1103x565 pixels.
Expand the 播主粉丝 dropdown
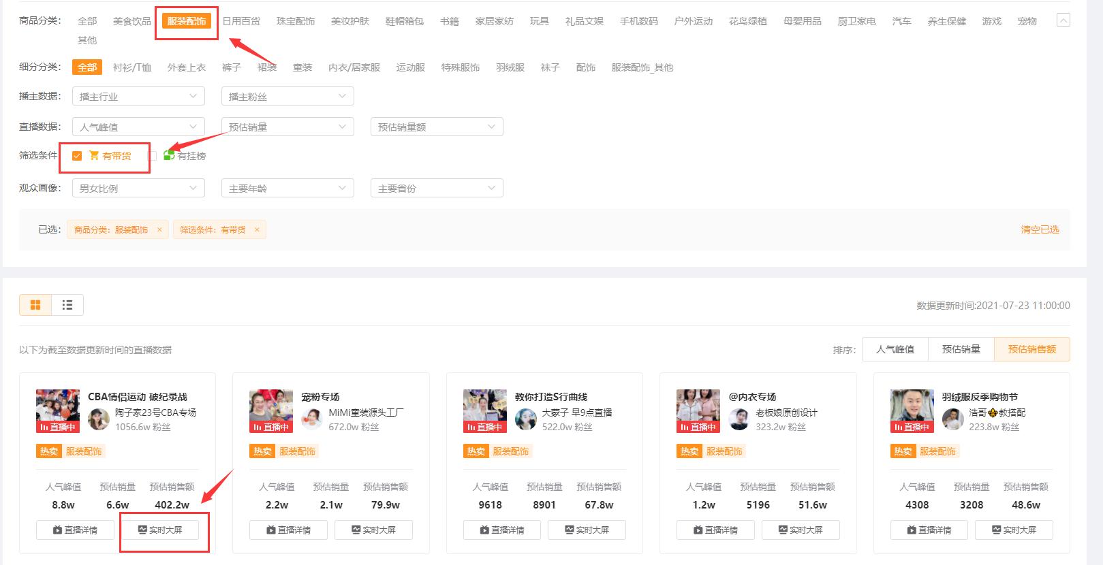tap(288, 96)
